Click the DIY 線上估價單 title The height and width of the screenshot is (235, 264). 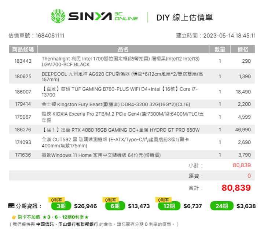[x=184, y=17]
